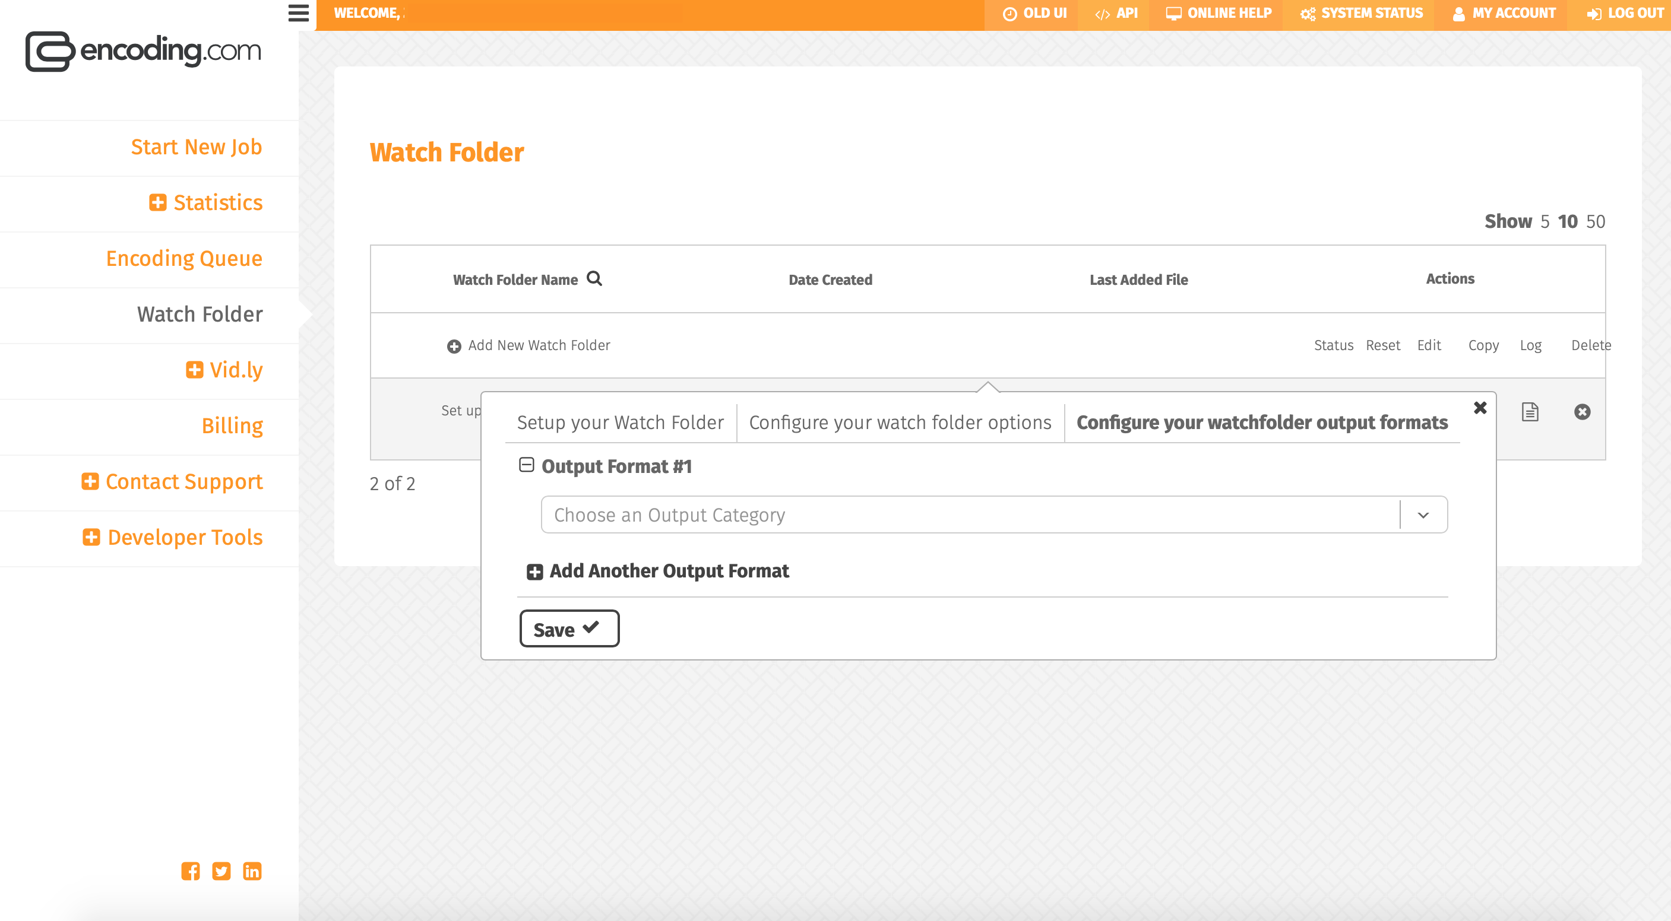
Task: Open Encoding Queue in sidebar
Action: (184, 258)
